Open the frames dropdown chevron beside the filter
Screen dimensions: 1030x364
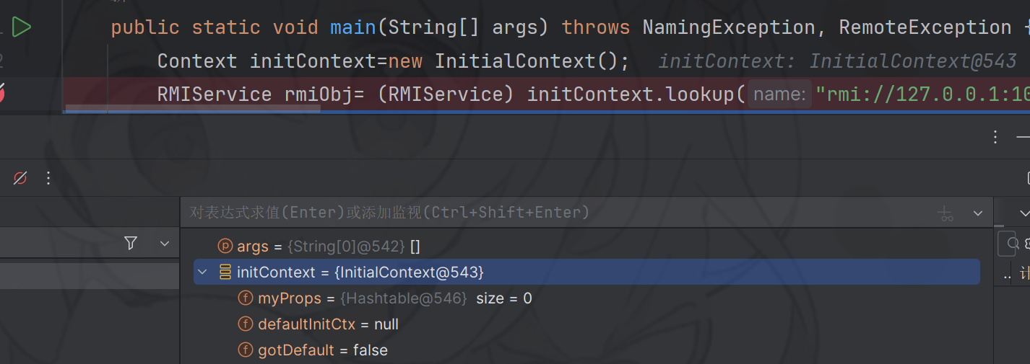pyautogui.click(x=164, y=244)
